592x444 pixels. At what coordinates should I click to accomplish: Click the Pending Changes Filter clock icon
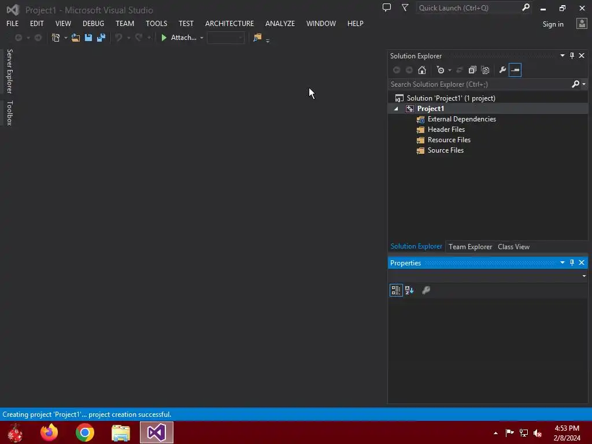click(440, 70)
